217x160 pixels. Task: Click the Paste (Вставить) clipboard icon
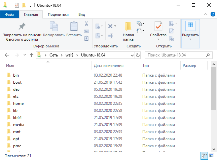pos(74,26)
